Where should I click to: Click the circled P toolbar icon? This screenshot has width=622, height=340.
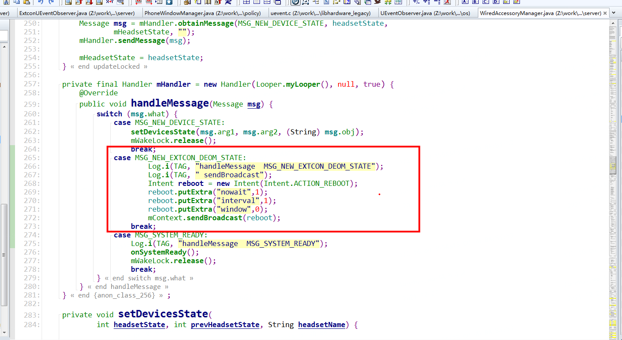294,3
